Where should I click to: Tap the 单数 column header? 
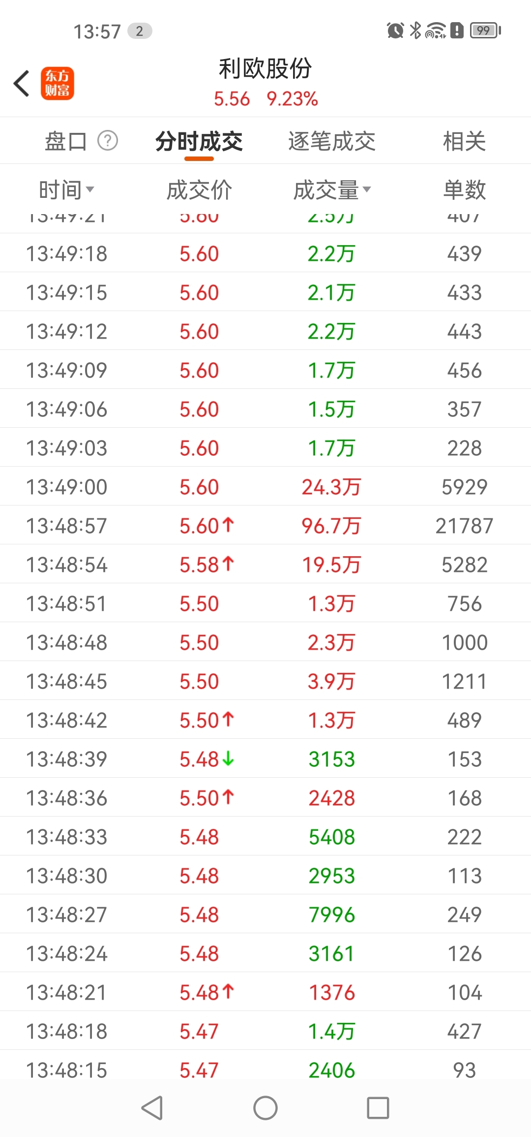464,190
